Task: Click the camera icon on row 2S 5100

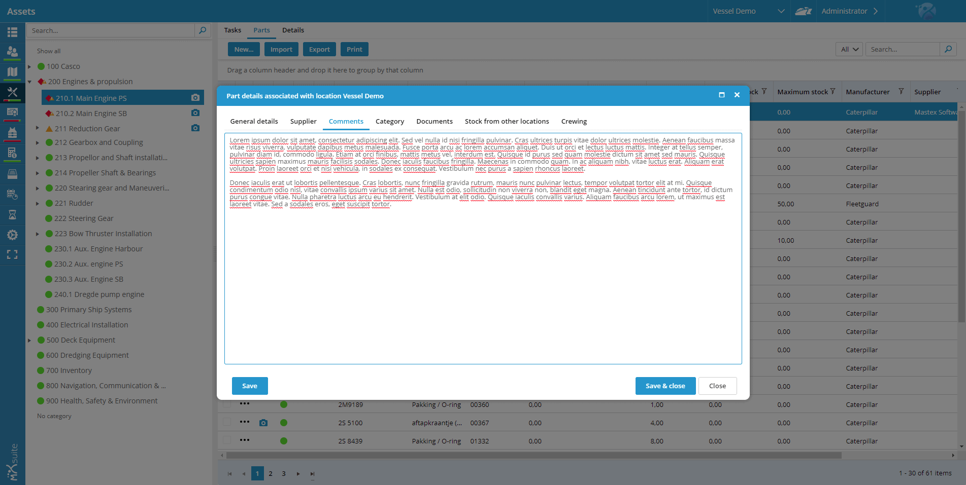Action: point(263,423)
